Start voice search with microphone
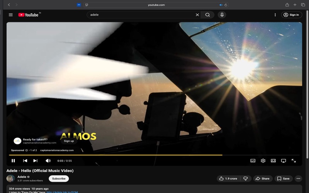Image resolution: width=309 pixels, height=193 pixels. (222, 15)
